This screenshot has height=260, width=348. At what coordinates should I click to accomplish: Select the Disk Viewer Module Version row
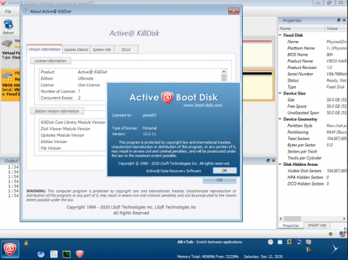pos(73,129)
